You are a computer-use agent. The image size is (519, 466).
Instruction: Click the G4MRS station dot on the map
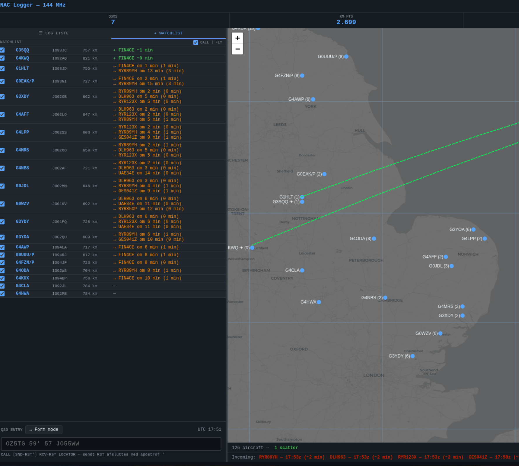coord(462,306)
